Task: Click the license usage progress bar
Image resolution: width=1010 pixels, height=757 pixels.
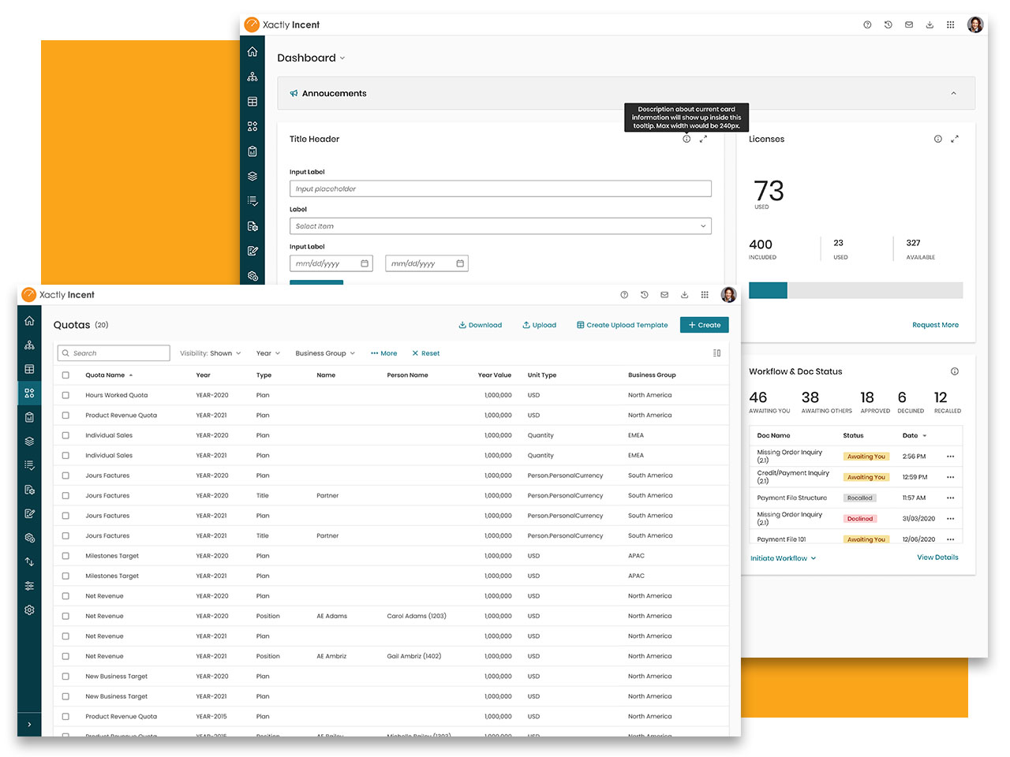Action: (x=856, y=290)
